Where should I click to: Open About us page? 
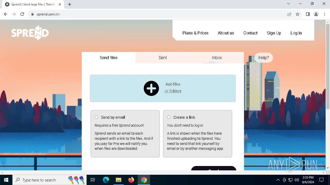tap(226, 33)
